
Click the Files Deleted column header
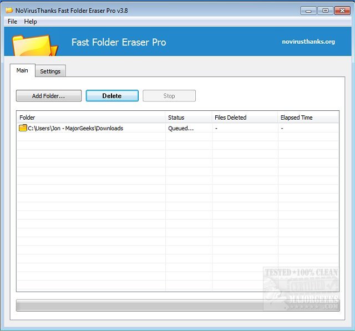coord(245,118)
